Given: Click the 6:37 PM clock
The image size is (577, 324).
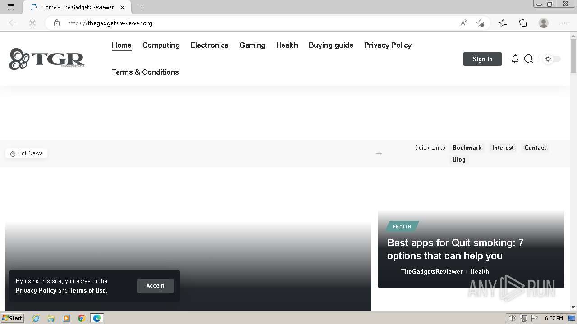Looking at the screenshot, I should point(554,318).
